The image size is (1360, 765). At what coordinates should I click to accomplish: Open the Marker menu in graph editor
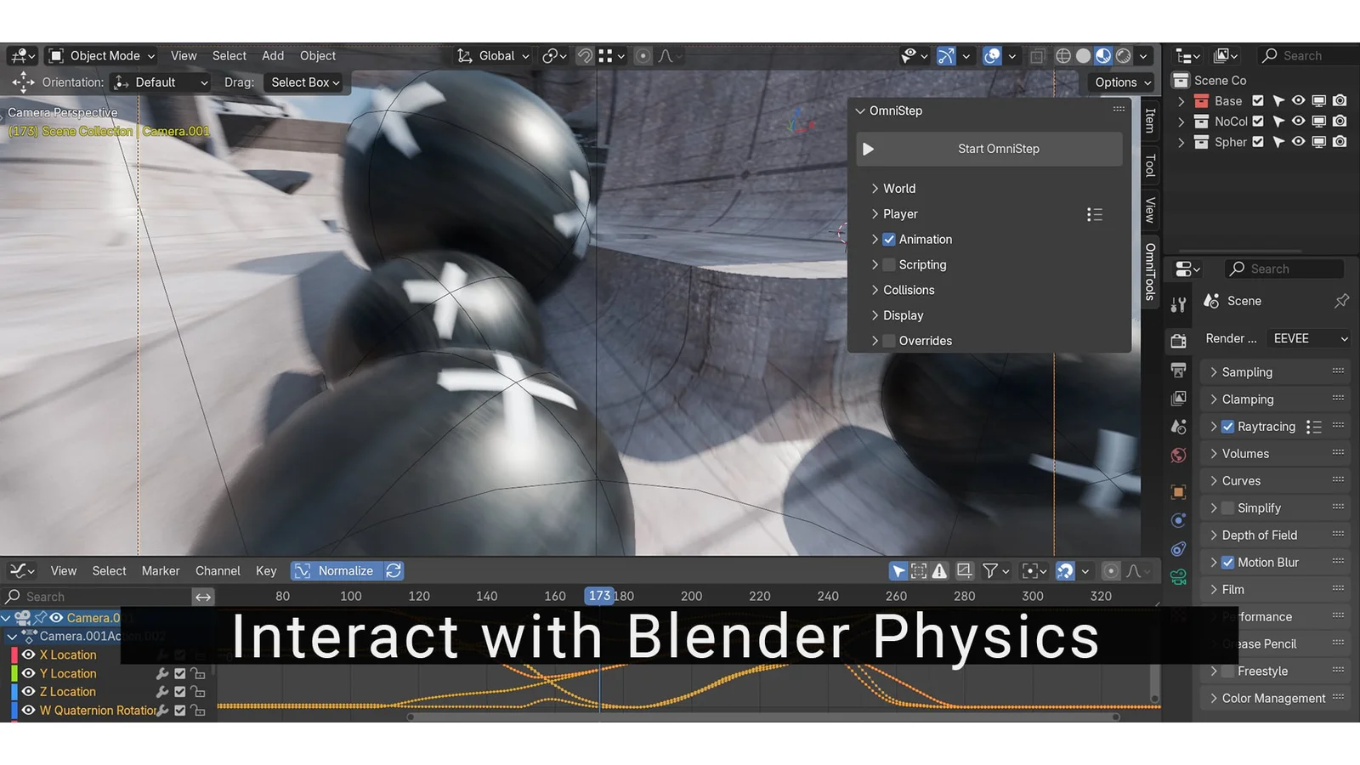point(161,571)
